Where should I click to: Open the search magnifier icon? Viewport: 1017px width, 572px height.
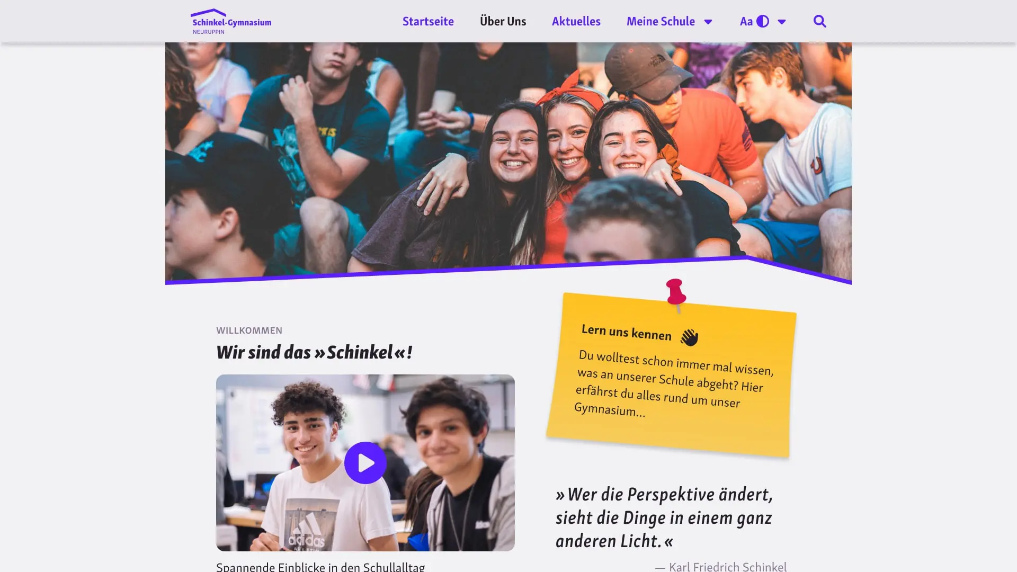pos(819,21)
